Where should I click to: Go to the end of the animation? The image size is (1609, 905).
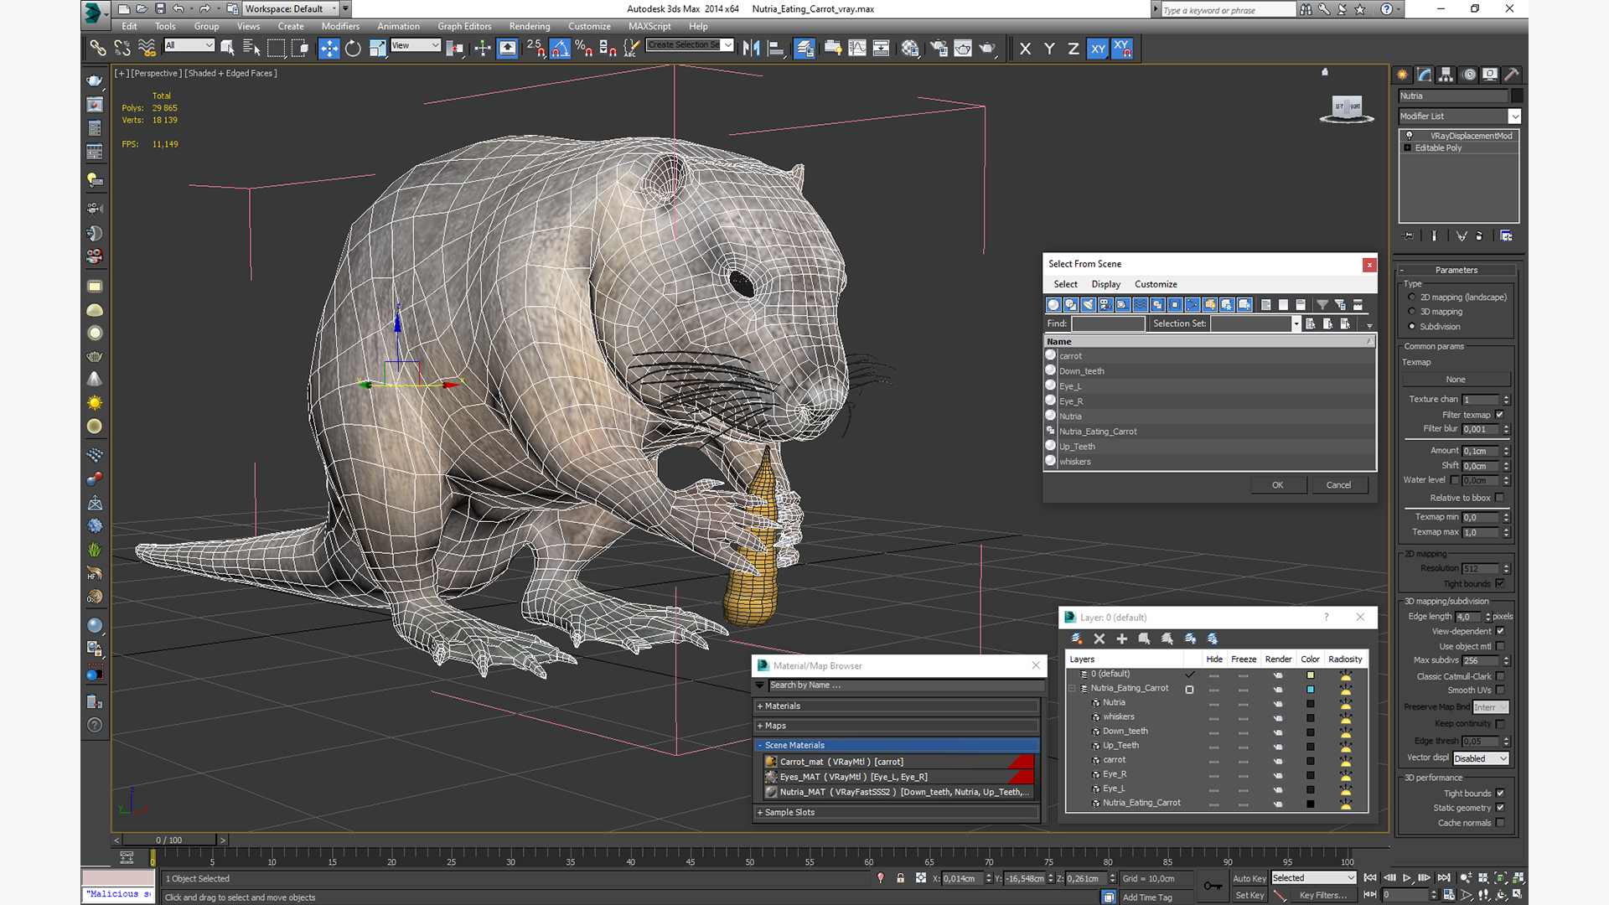pyautogui.click(x=1443, y=878)
